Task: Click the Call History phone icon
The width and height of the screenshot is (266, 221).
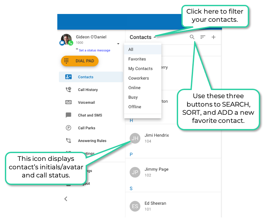Action: (x=68, y=90)
